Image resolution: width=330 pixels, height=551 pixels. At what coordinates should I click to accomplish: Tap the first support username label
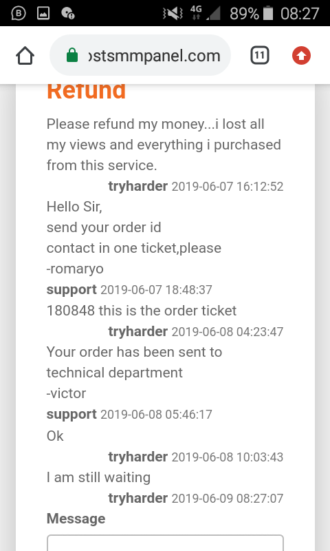pyautogui.click(x=71, y=290)
